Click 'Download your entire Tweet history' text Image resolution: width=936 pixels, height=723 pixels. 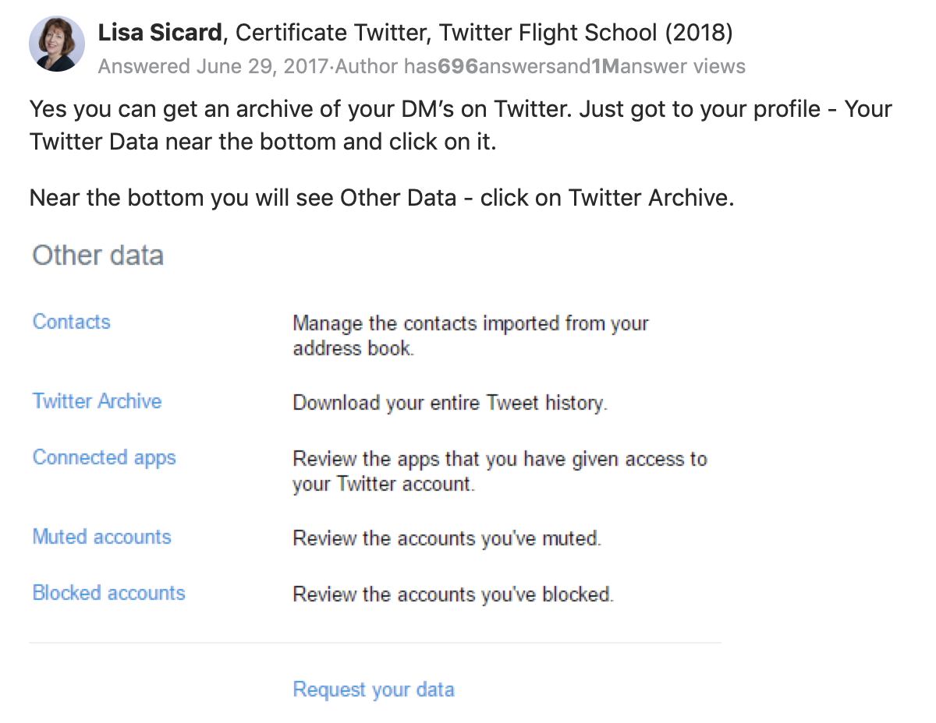click(x=449, y=403)
